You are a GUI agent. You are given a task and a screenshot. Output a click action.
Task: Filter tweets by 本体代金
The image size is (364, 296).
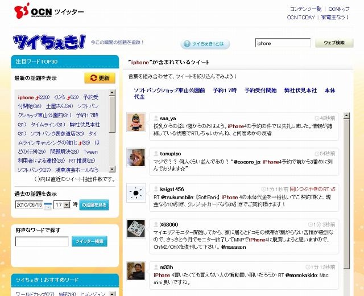(x=330, y=91)
